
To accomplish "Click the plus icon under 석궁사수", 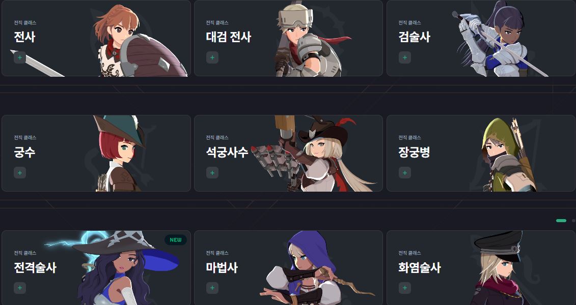I will pyautogui.click(x=212, y=173).
